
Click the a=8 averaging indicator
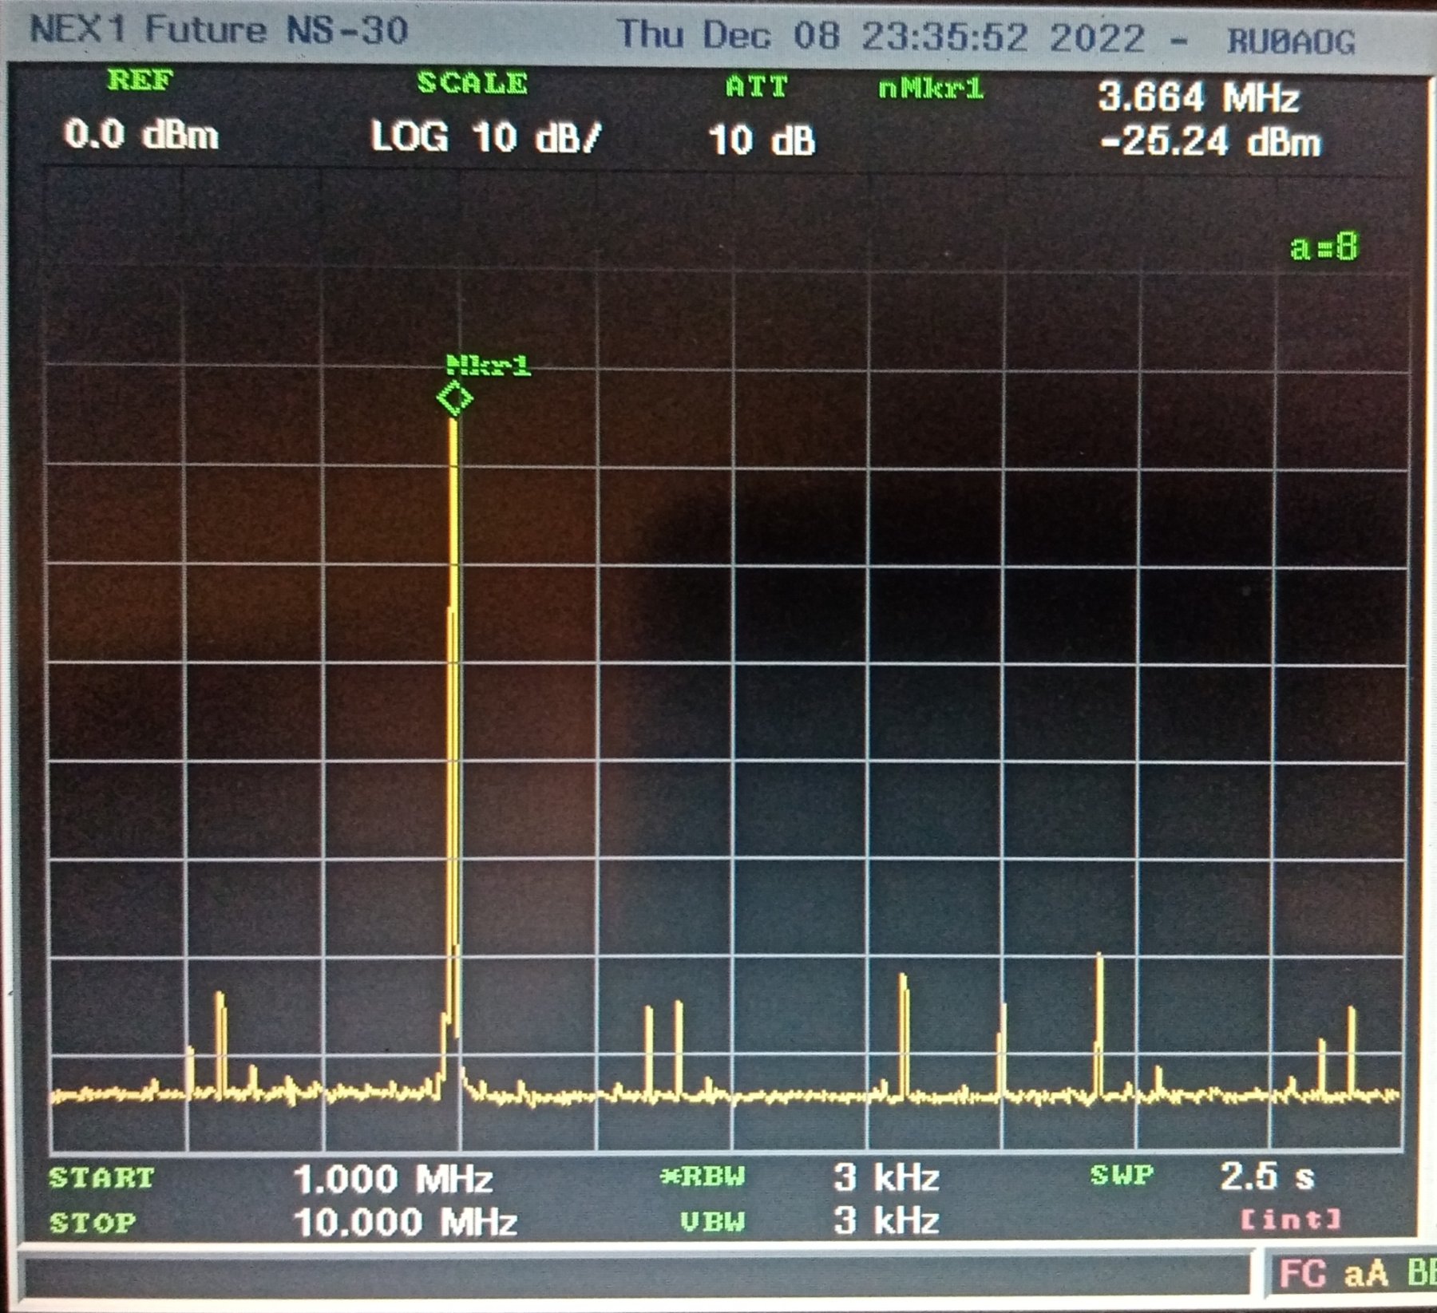coord(1324,247)
